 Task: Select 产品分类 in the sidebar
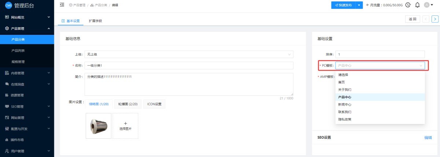[x=27, y=40]
